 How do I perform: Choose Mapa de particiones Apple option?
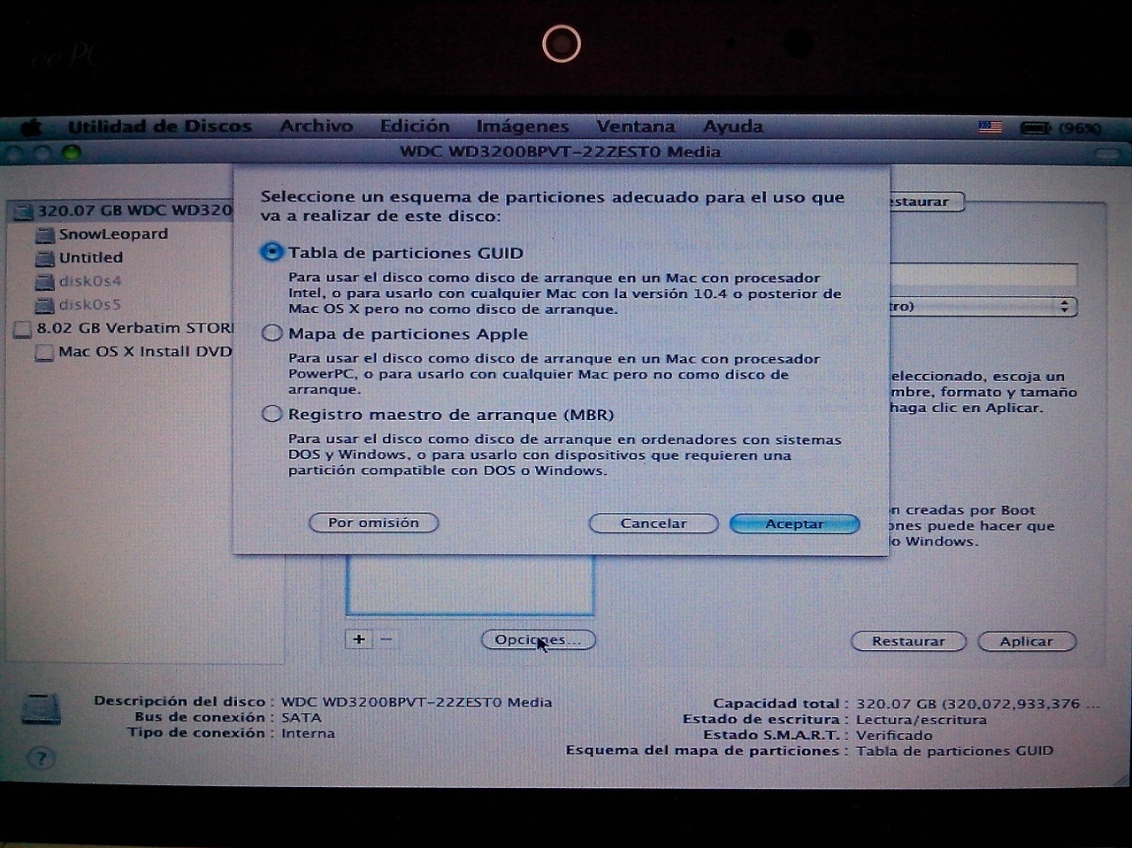[272, 333]
